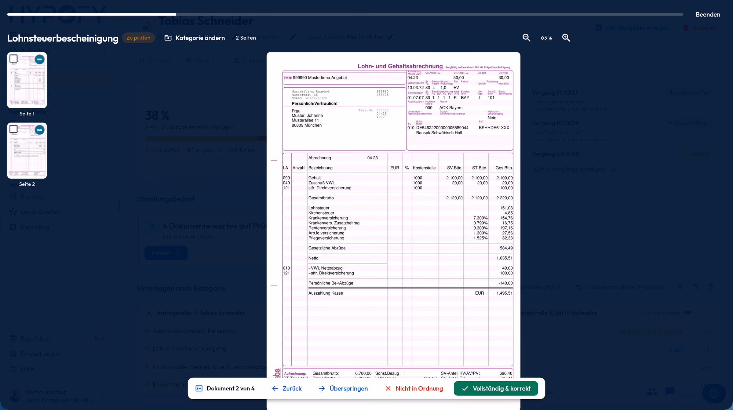The width and height of the screenshot is (733, 410).
Task: Go back with the Zurück button
Action: click(x=286, y=388)
